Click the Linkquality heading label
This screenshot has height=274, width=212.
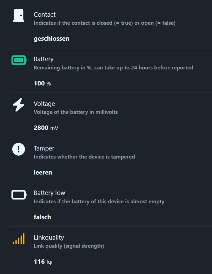[49, 237]
